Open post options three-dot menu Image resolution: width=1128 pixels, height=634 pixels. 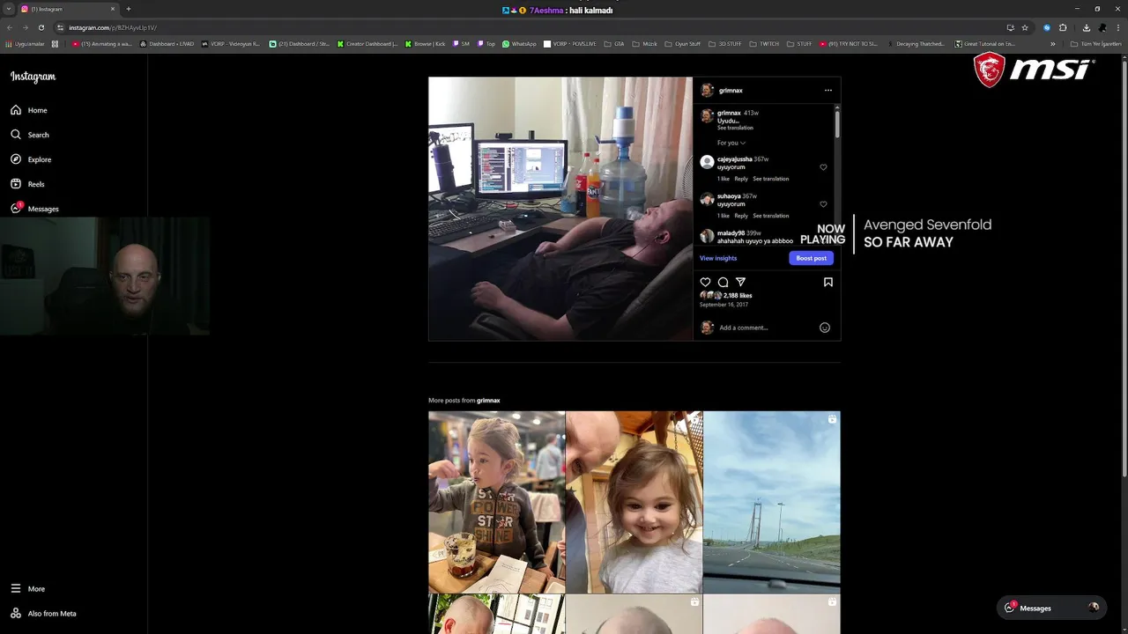tap(827, 90)
